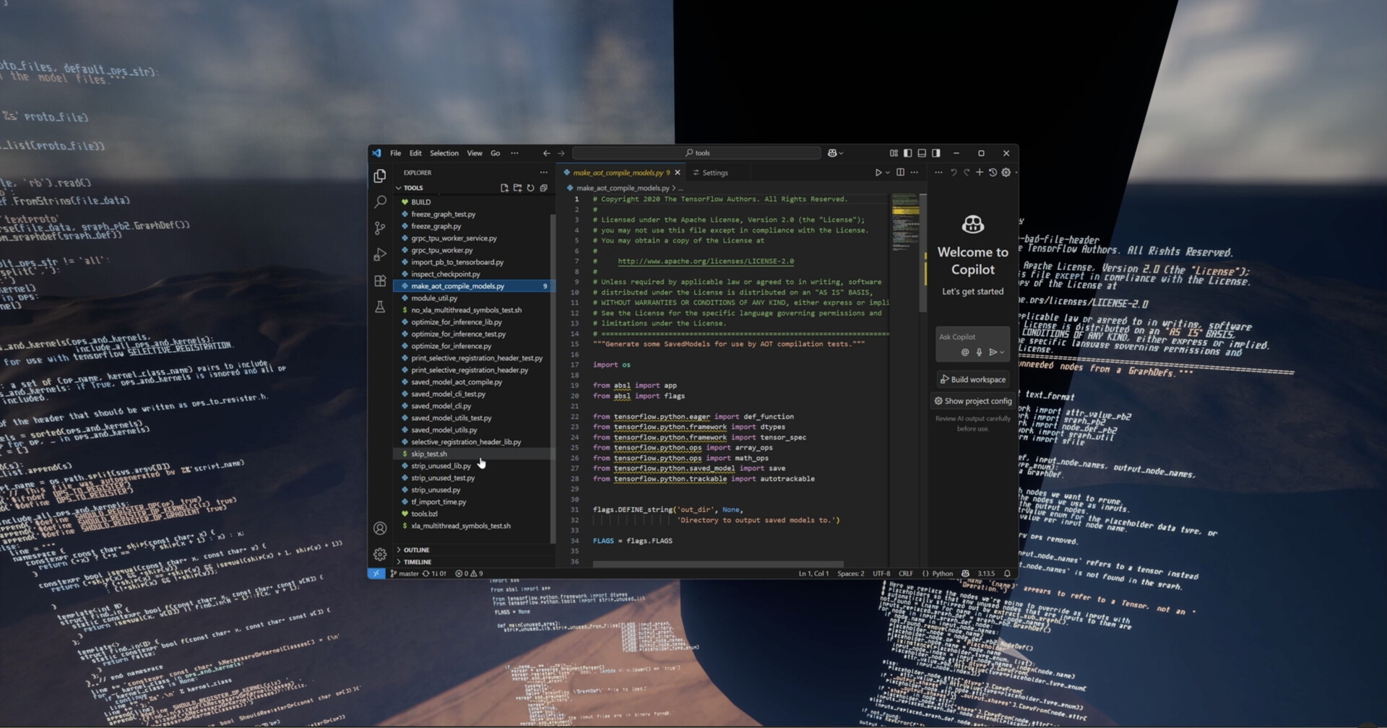Toggle the primary side bar visibility

[x=908, y=153]
